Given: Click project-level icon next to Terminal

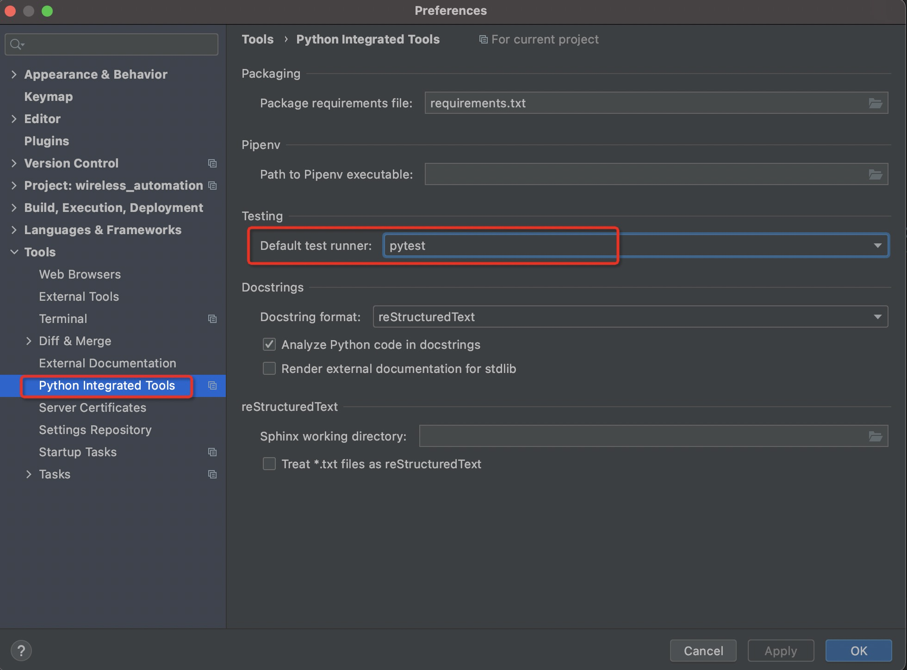Looking at the screenshot, I should coord(212,319).
